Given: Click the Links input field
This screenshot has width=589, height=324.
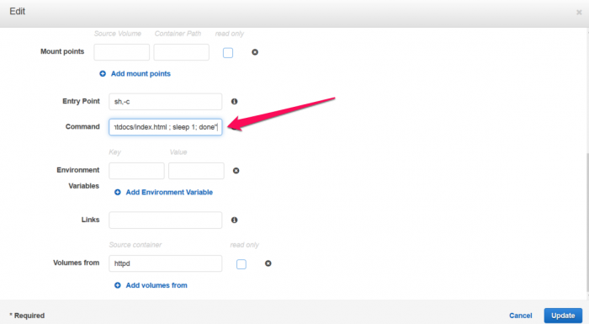Looking at the screenshot, I should 165,220.
